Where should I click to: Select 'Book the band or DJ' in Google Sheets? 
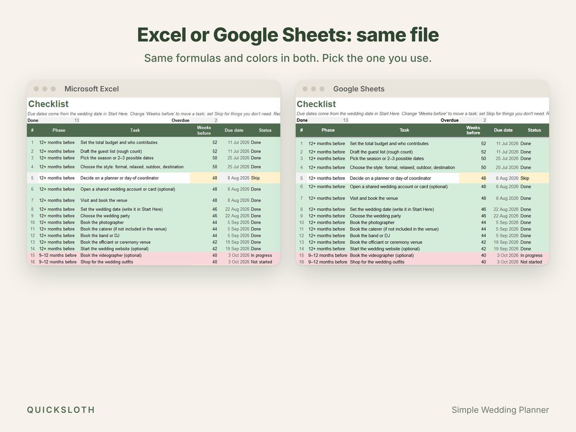pos(370,236)
